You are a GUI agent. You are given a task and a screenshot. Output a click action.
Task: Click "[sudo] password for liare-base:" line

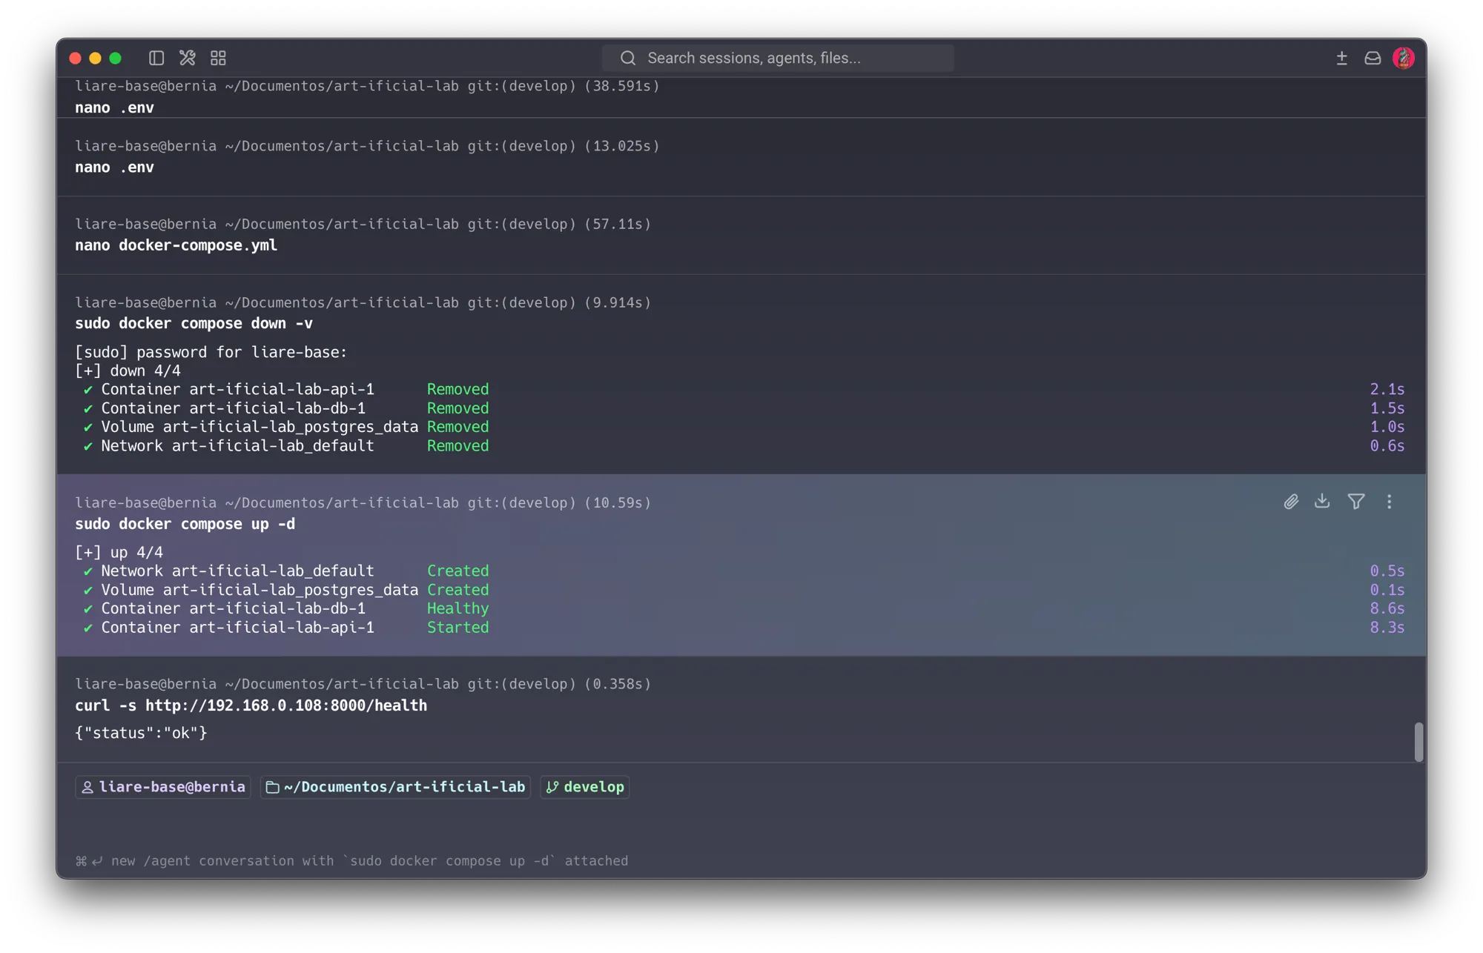pos(211,352)
